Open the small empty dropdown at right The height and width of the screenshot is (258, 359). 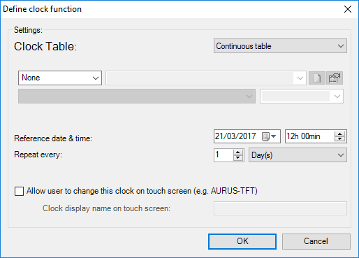[x=302, y=96]
